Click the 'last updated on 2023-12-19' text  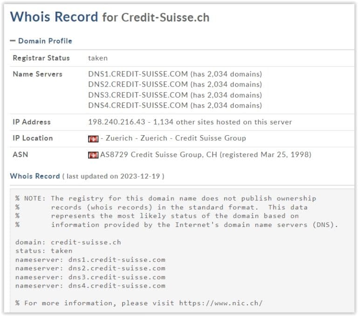point(115,176)
